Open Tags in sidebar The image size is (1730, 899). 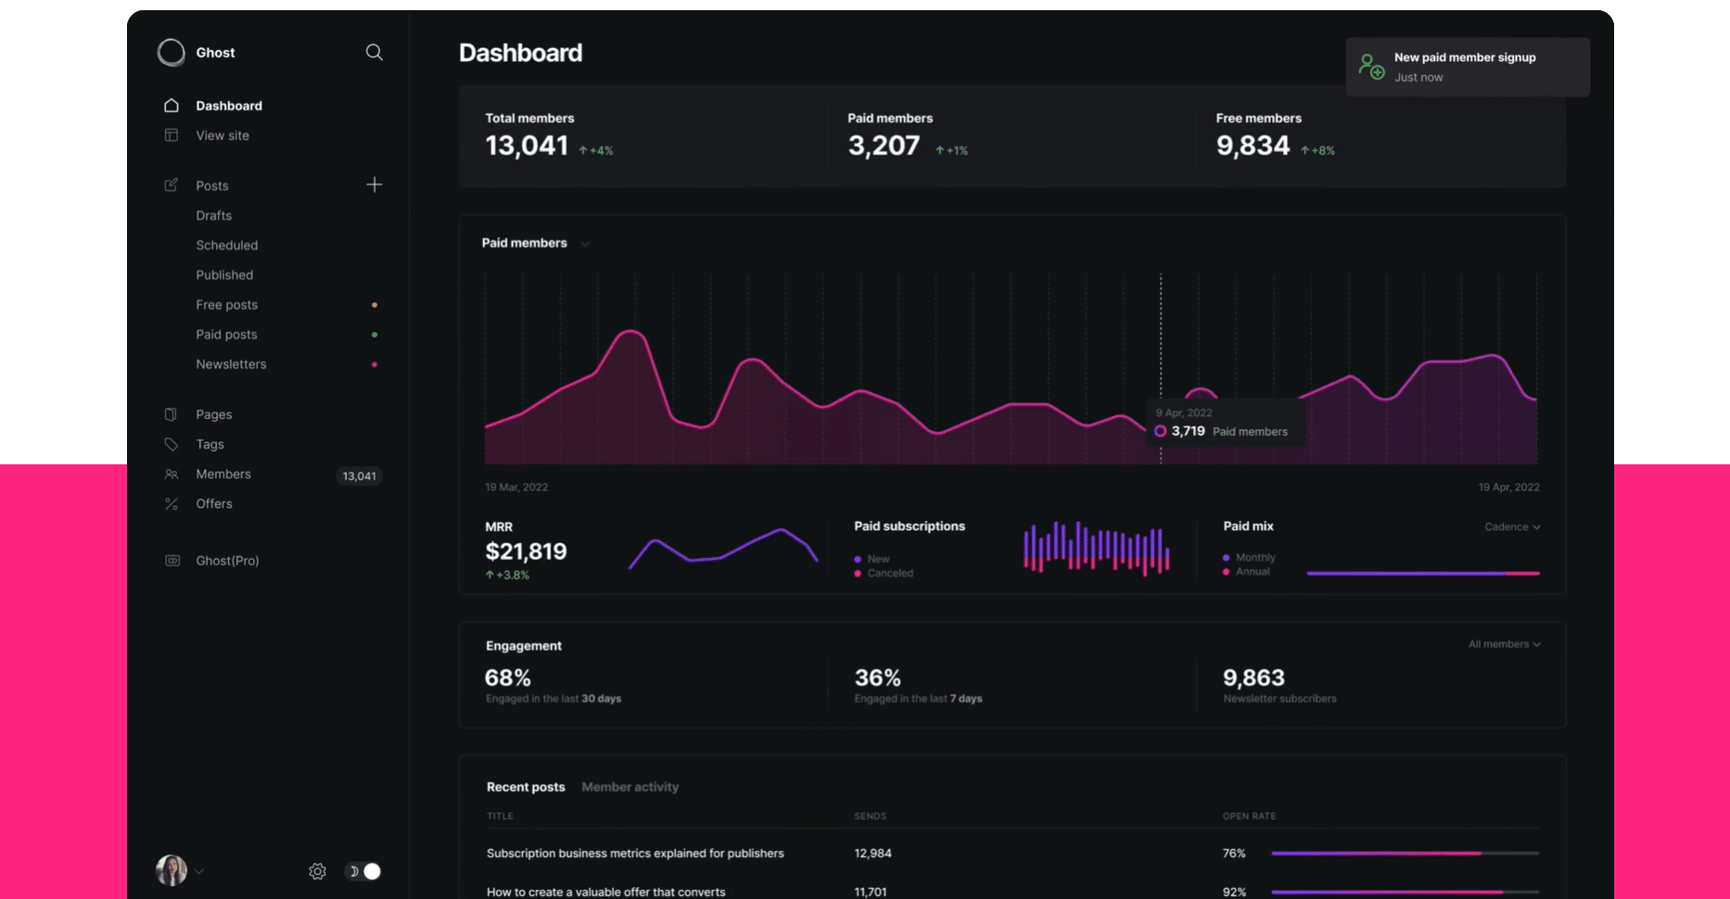pyautogui.click(x=210, y=444)
